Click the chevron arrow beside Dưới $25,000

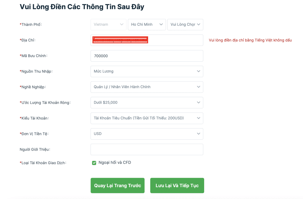point(199,103)
